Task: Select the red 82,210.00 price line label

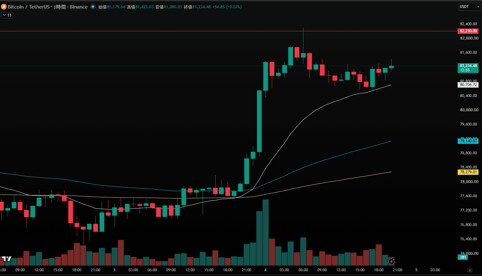Action: pos(468,31)
